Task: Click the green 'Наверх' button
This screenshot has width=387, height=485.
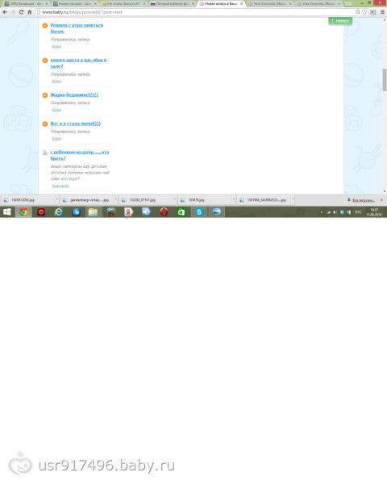Action: tap(340, 21)
